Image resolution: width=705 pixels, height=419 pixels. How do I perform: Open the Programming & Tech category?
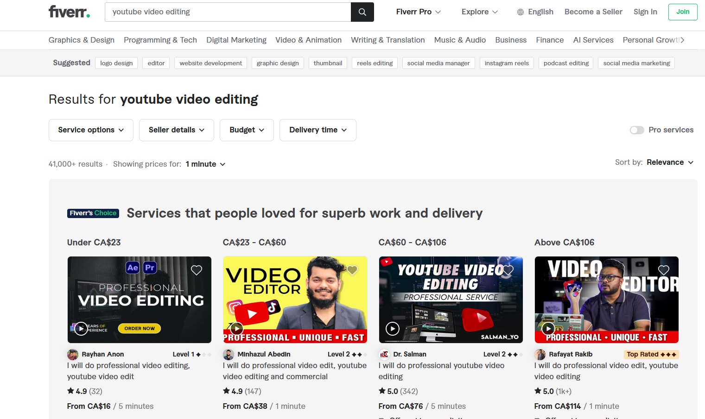160,40
